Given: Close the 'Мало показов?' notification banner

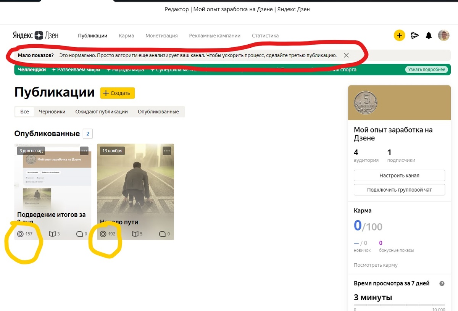Looking at the screenshot, I should click(x=346, y=55).
